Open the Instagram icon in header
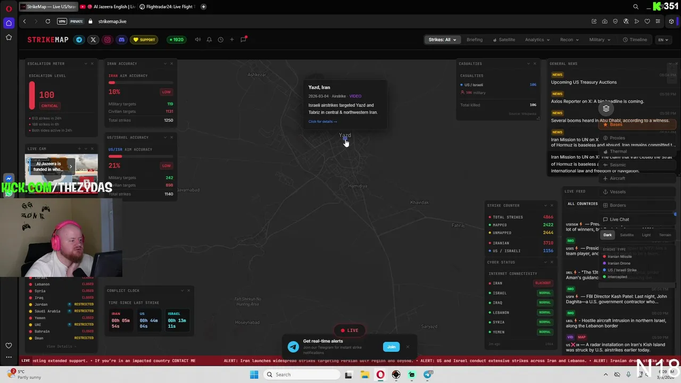Viewport: 681px width, 383px height. click(107, 39)
